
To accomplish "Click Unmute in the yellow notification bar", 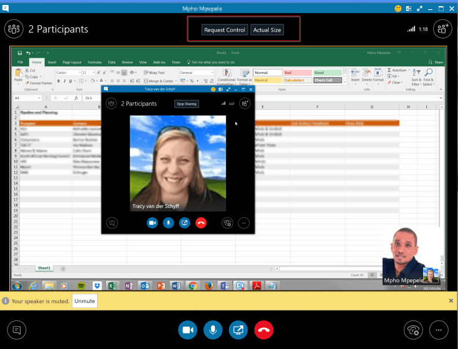I will [x=85, y=301].
